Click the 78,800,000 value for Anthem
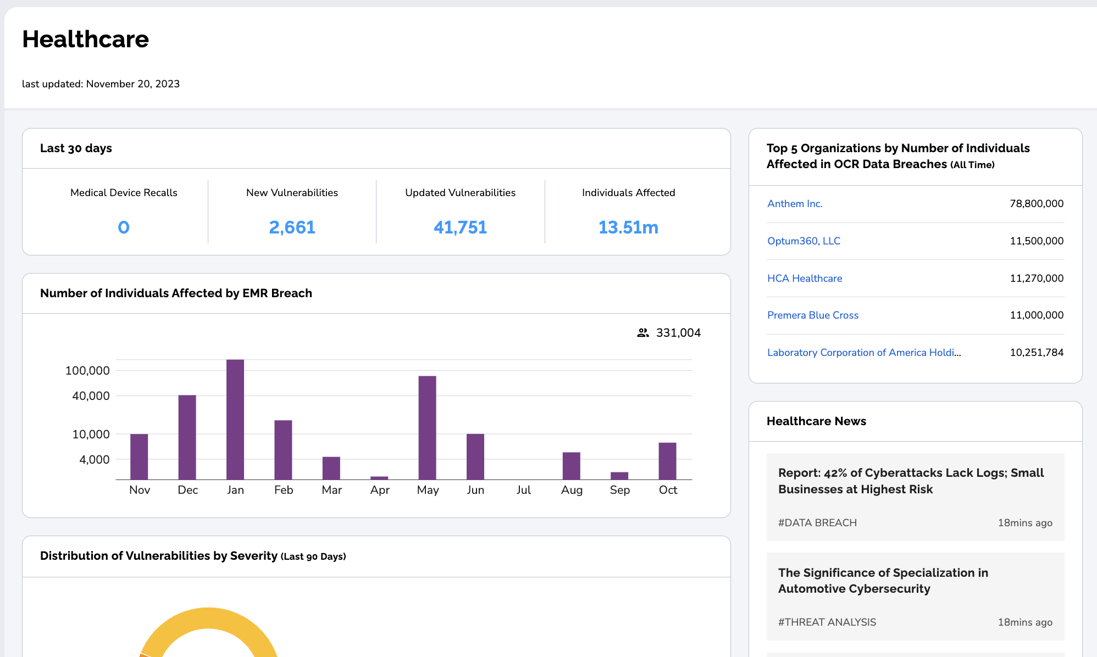The image size is (1097, 657). [1037, 204]
